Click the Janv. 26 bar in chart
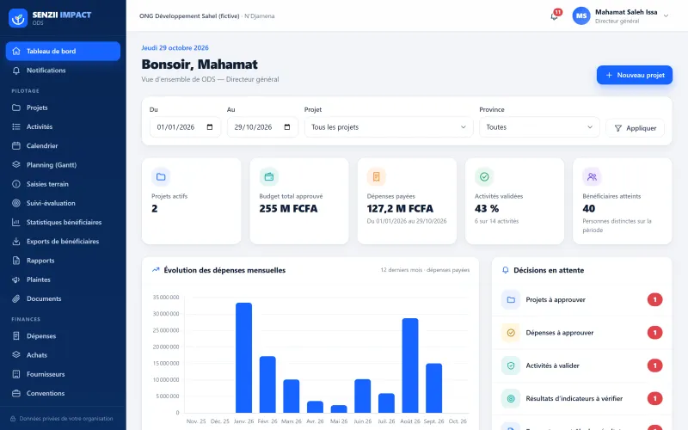The width and height of the screenshot is (688, 430). pos(243,358)
